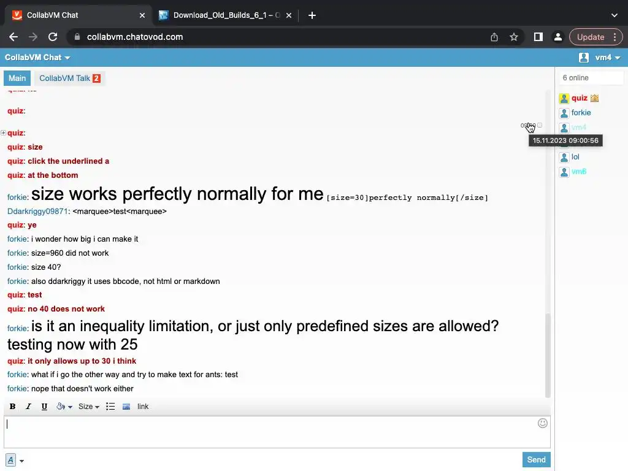Click forkie's name before 'size 40?'
The height and width of the screenshot is (471, 628).
pos(17,267)
